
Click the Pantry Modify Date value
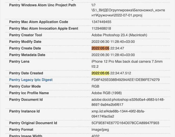click(x=113, y=42)
